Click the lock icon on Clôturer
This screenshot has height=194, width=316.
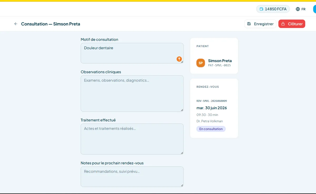[x=283, y=24]
